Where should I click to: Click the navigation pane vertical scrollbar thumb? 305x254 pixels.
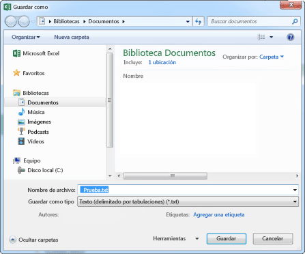(x=110, y=100)
